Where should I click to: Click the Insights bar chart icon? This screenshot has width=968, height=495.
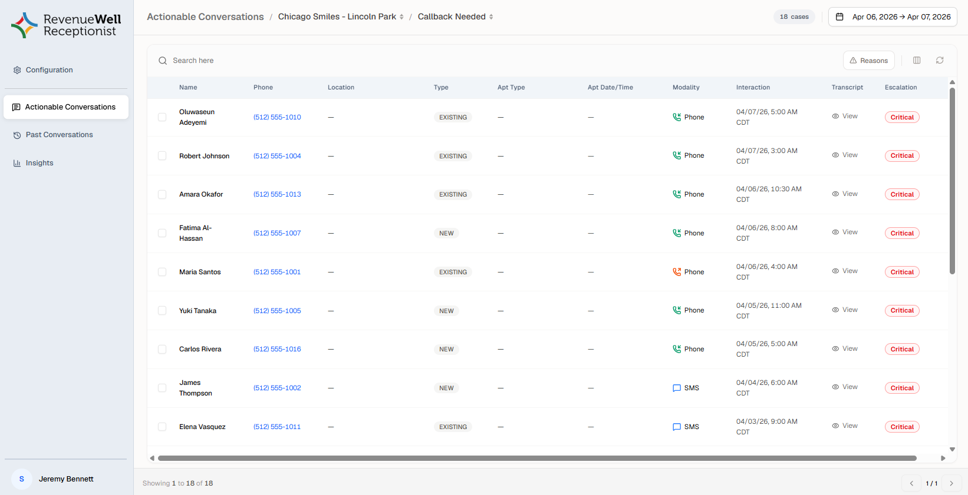(17, 163)
